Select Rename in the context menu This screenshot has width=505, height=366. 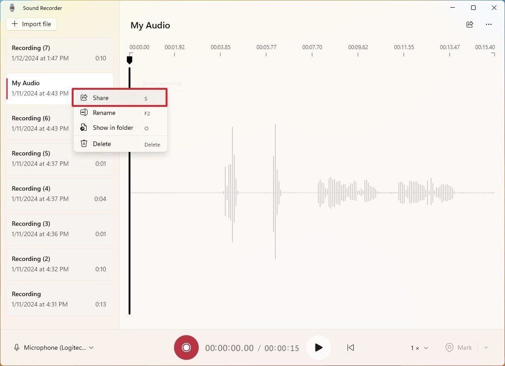point(104,113)
